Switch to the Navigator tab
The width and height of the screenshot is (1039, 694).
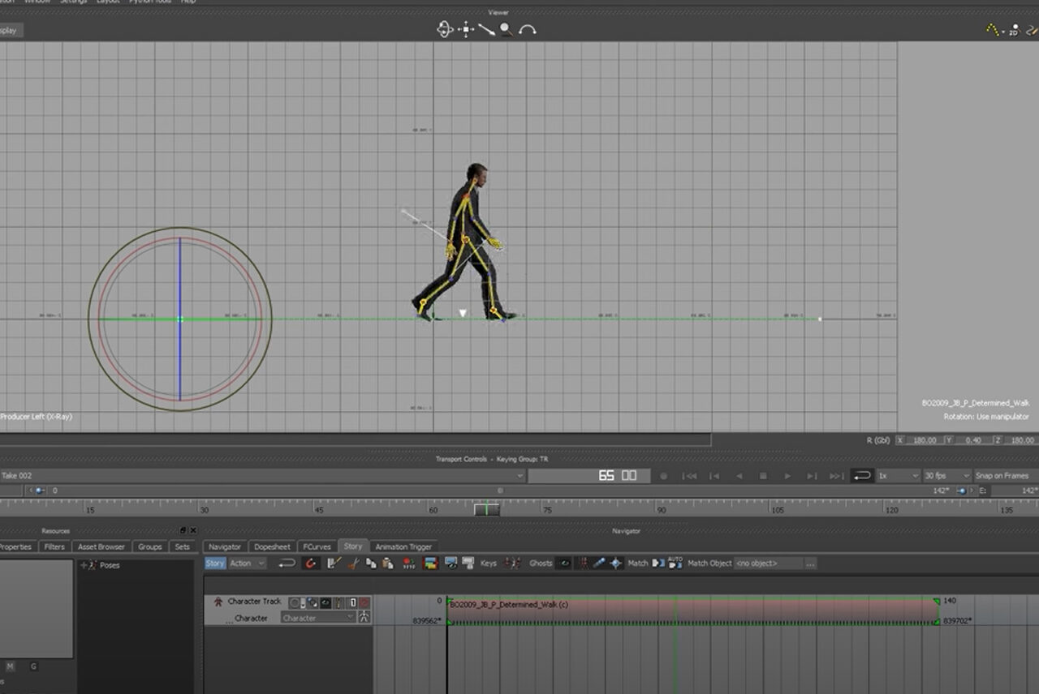point(225,547)
